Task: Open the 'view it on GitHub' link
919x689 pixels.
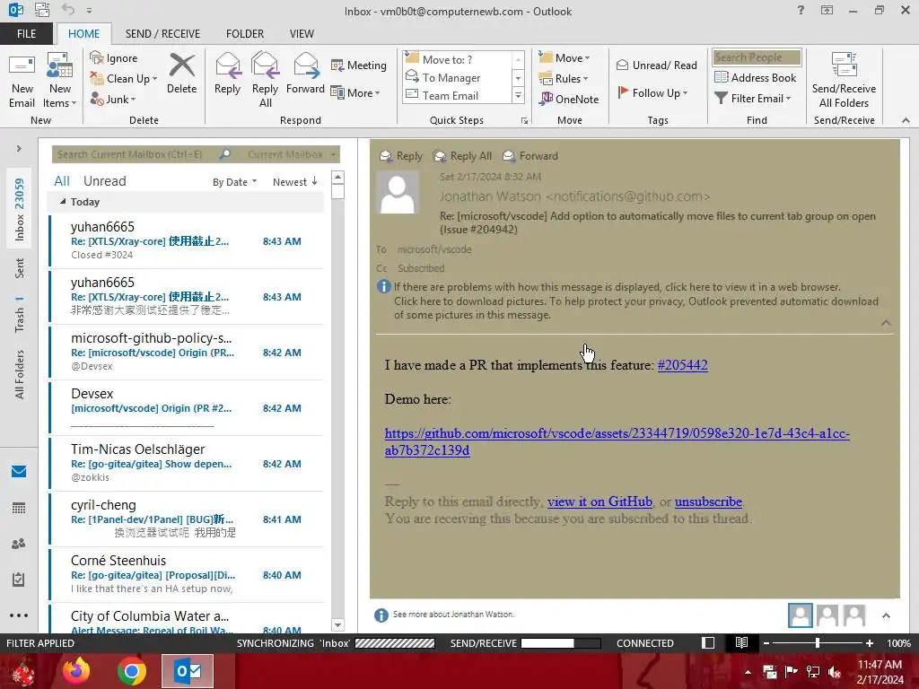Action: point(600,501)
